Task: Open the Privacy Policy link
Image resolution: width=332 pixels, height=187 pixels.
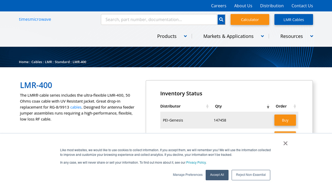Action: click(196, 162)
